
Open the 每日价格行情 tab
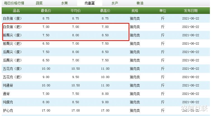14,3
